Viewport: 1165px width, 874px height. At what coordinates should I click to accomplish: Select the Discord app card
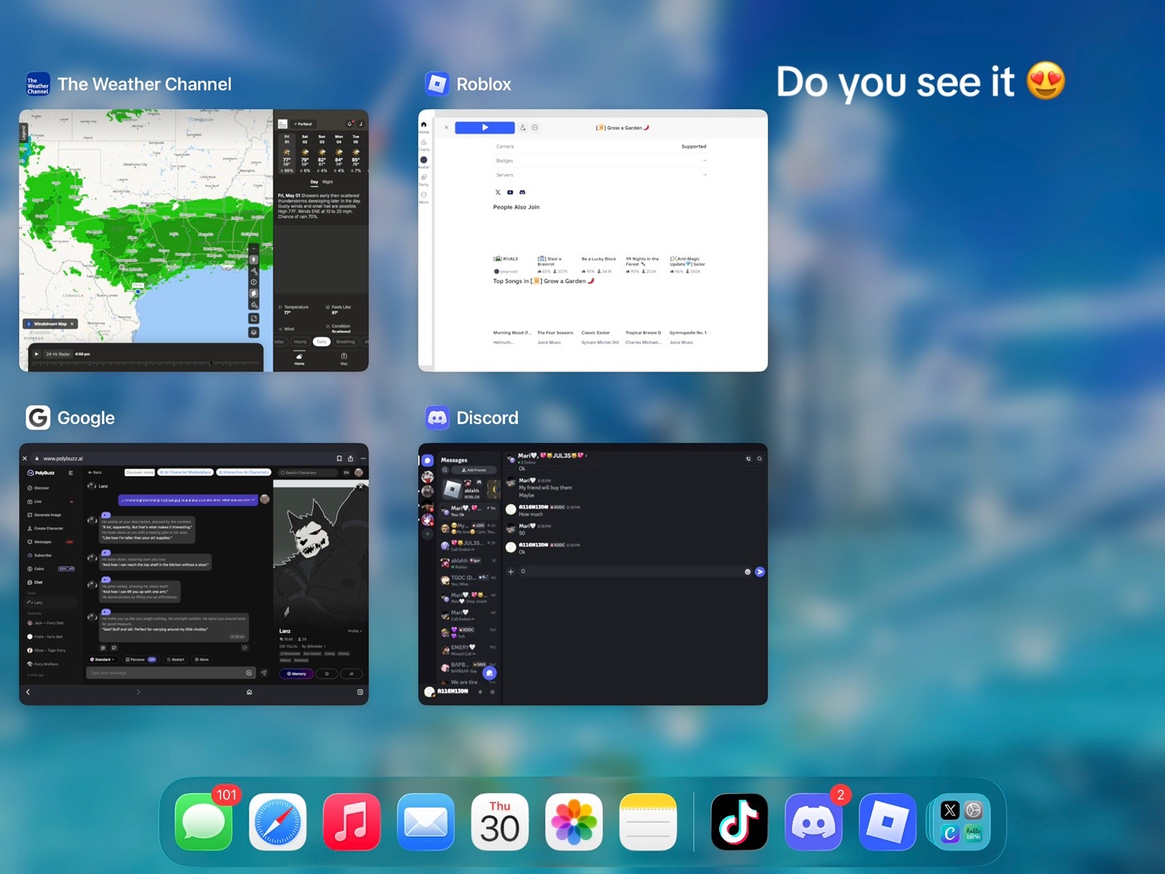point(593,575)
